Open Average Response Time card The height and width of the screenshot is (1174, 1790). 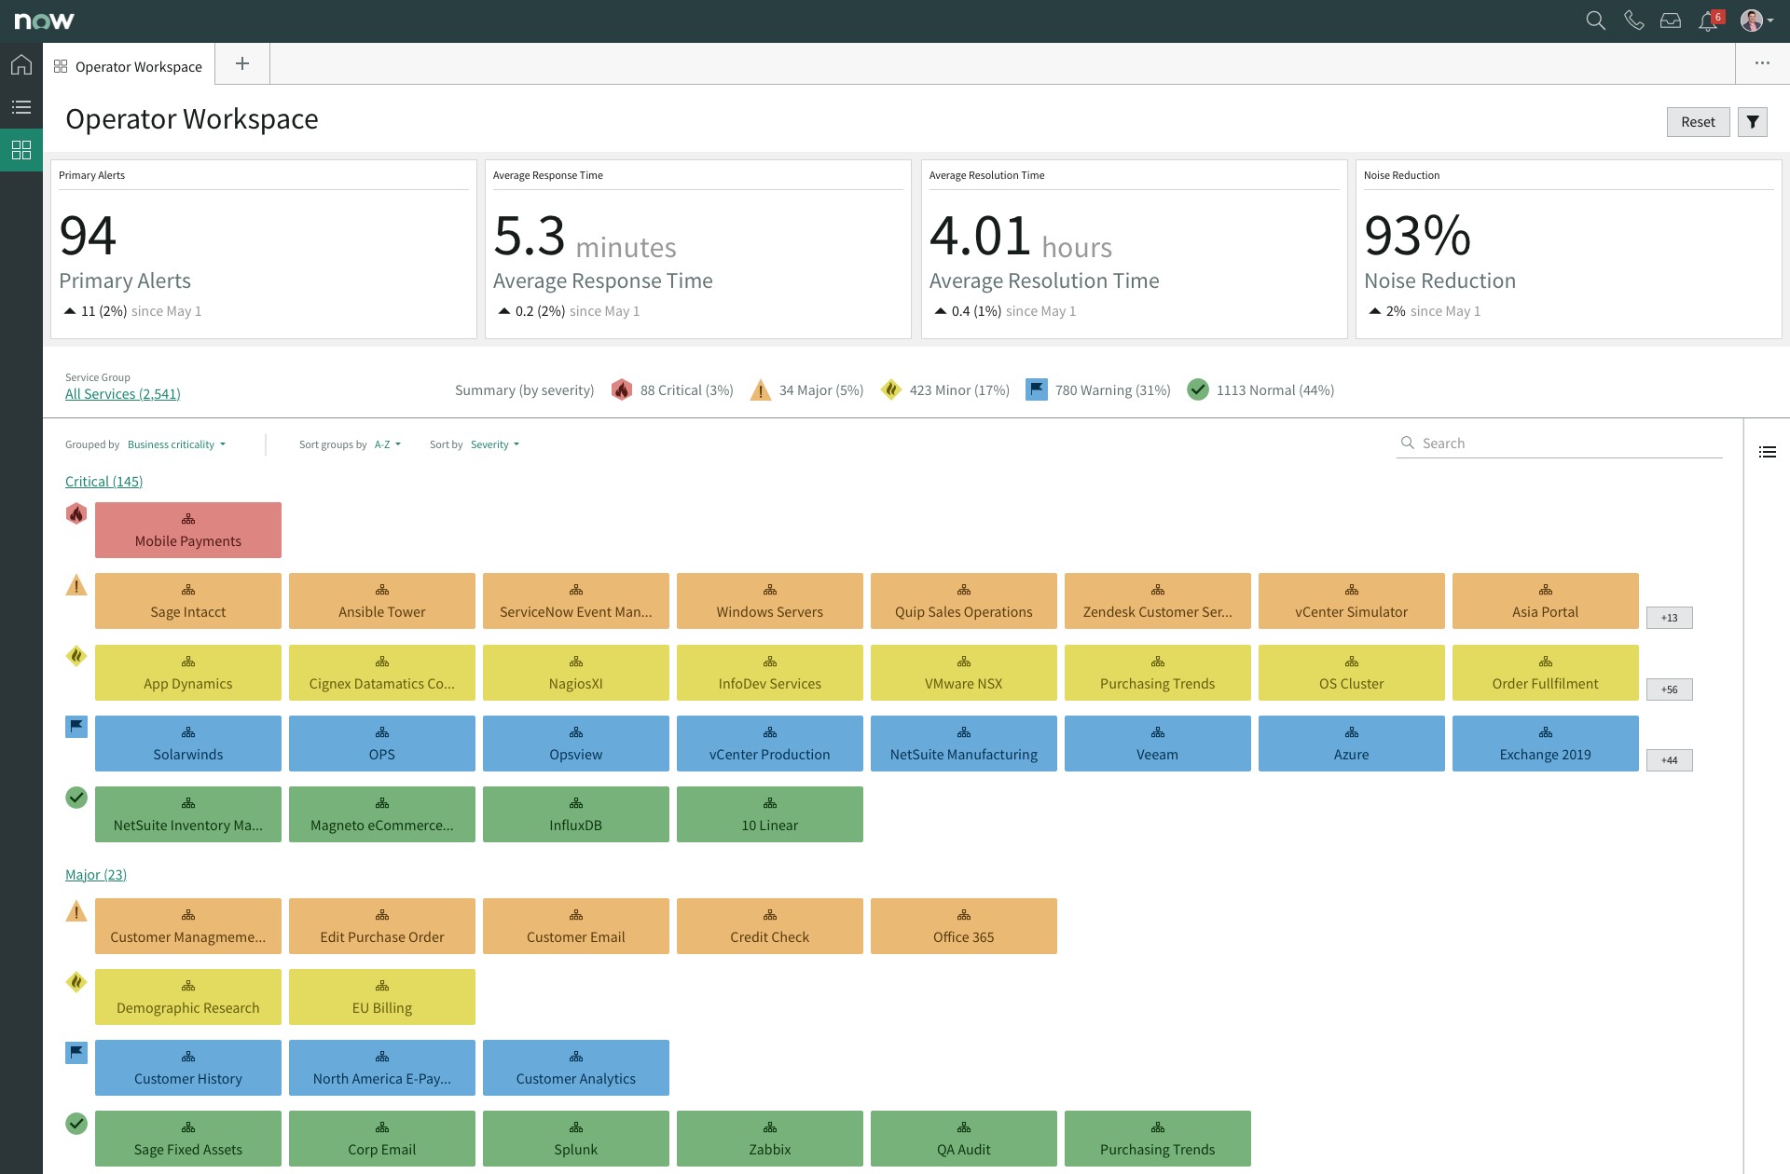click(x=698, y=249)
